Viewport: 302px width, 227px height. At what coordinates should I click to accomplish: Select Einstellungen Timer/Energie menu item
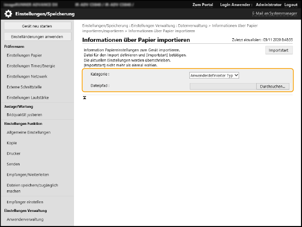30,65
